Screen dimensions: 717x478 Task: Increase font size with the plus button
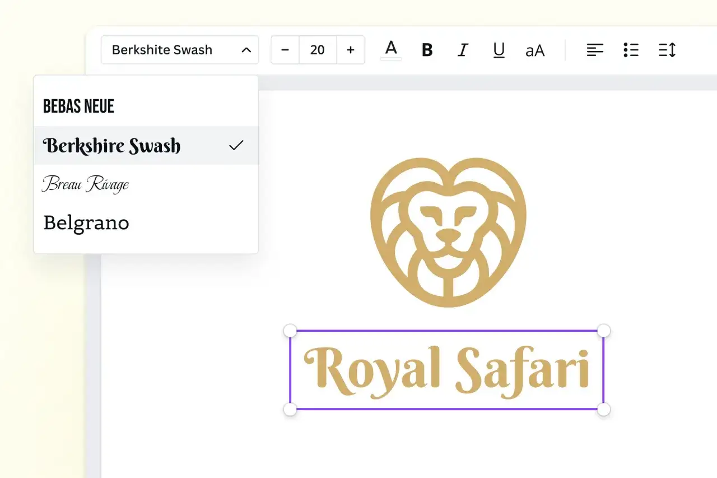pos(351,49)
